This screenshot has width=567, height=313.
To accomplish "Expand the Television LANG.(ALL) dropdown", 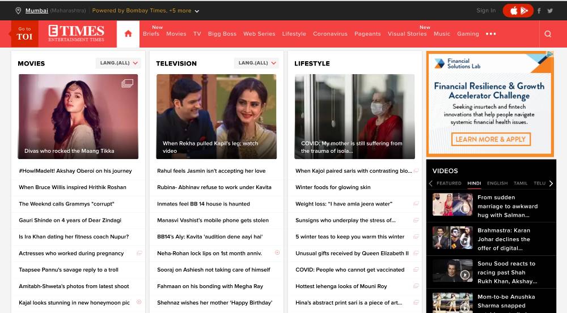I will (x=256, y=63).
